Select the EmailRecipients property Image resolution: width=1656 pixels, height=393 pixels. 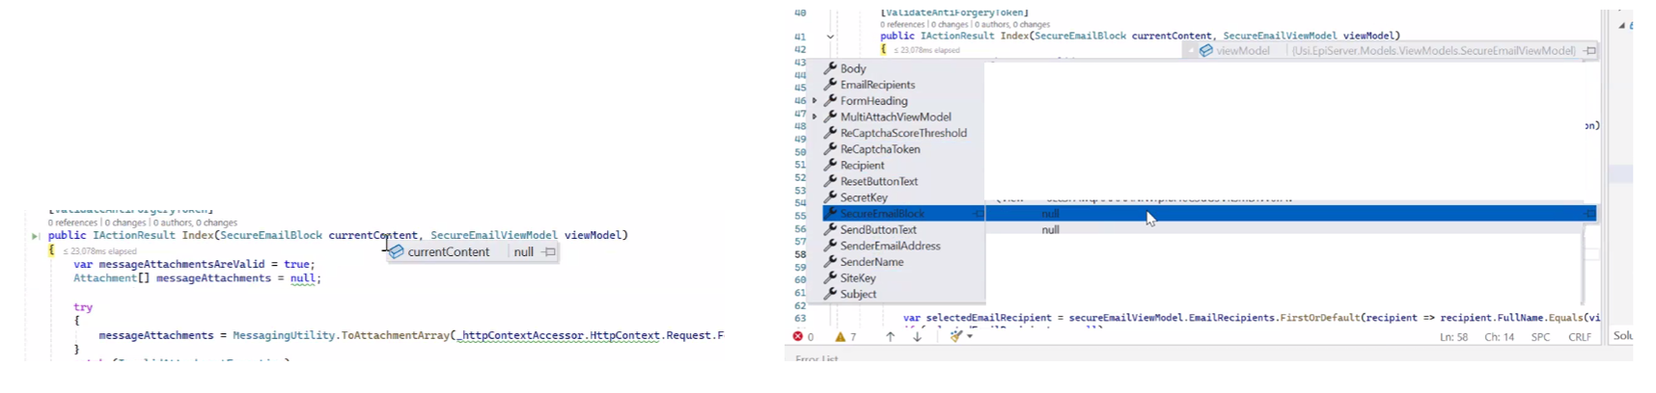[x=877, y=85]
